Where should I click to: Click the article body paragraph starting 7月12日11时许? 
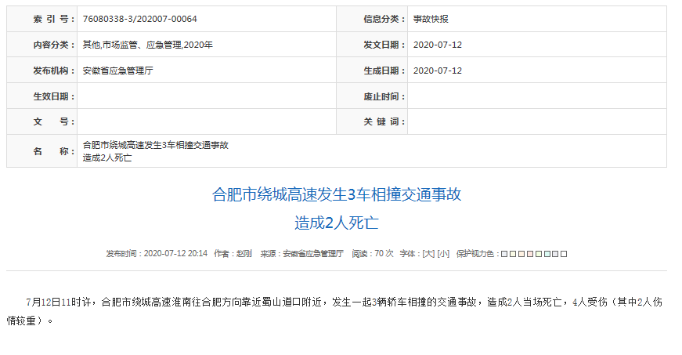click(x=334, y=311)
